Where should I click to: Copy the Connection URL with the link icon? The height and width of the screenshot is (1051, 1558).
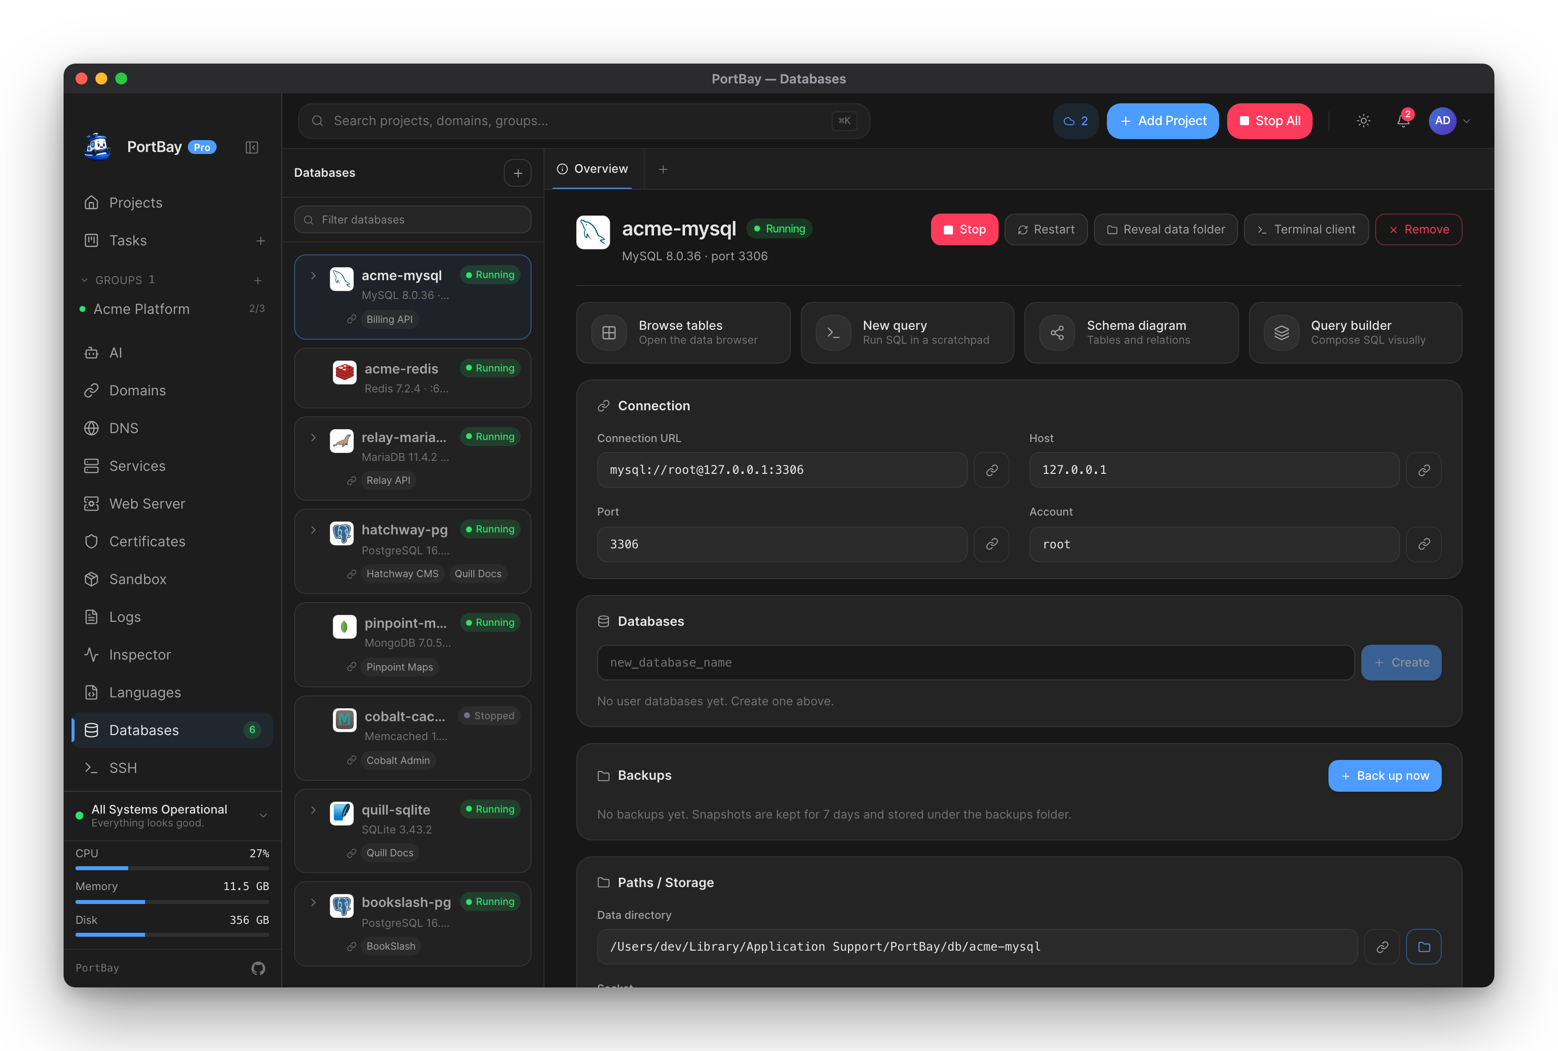tap(992, 470)
